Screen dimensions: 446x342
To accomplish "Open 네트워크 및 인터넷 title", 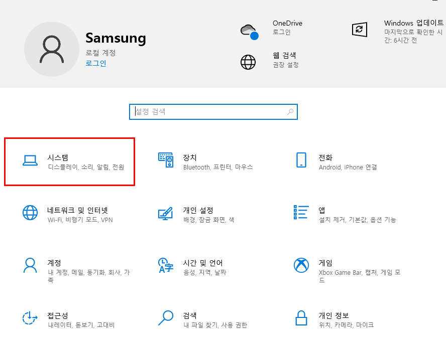I will (x=77, y=210).
